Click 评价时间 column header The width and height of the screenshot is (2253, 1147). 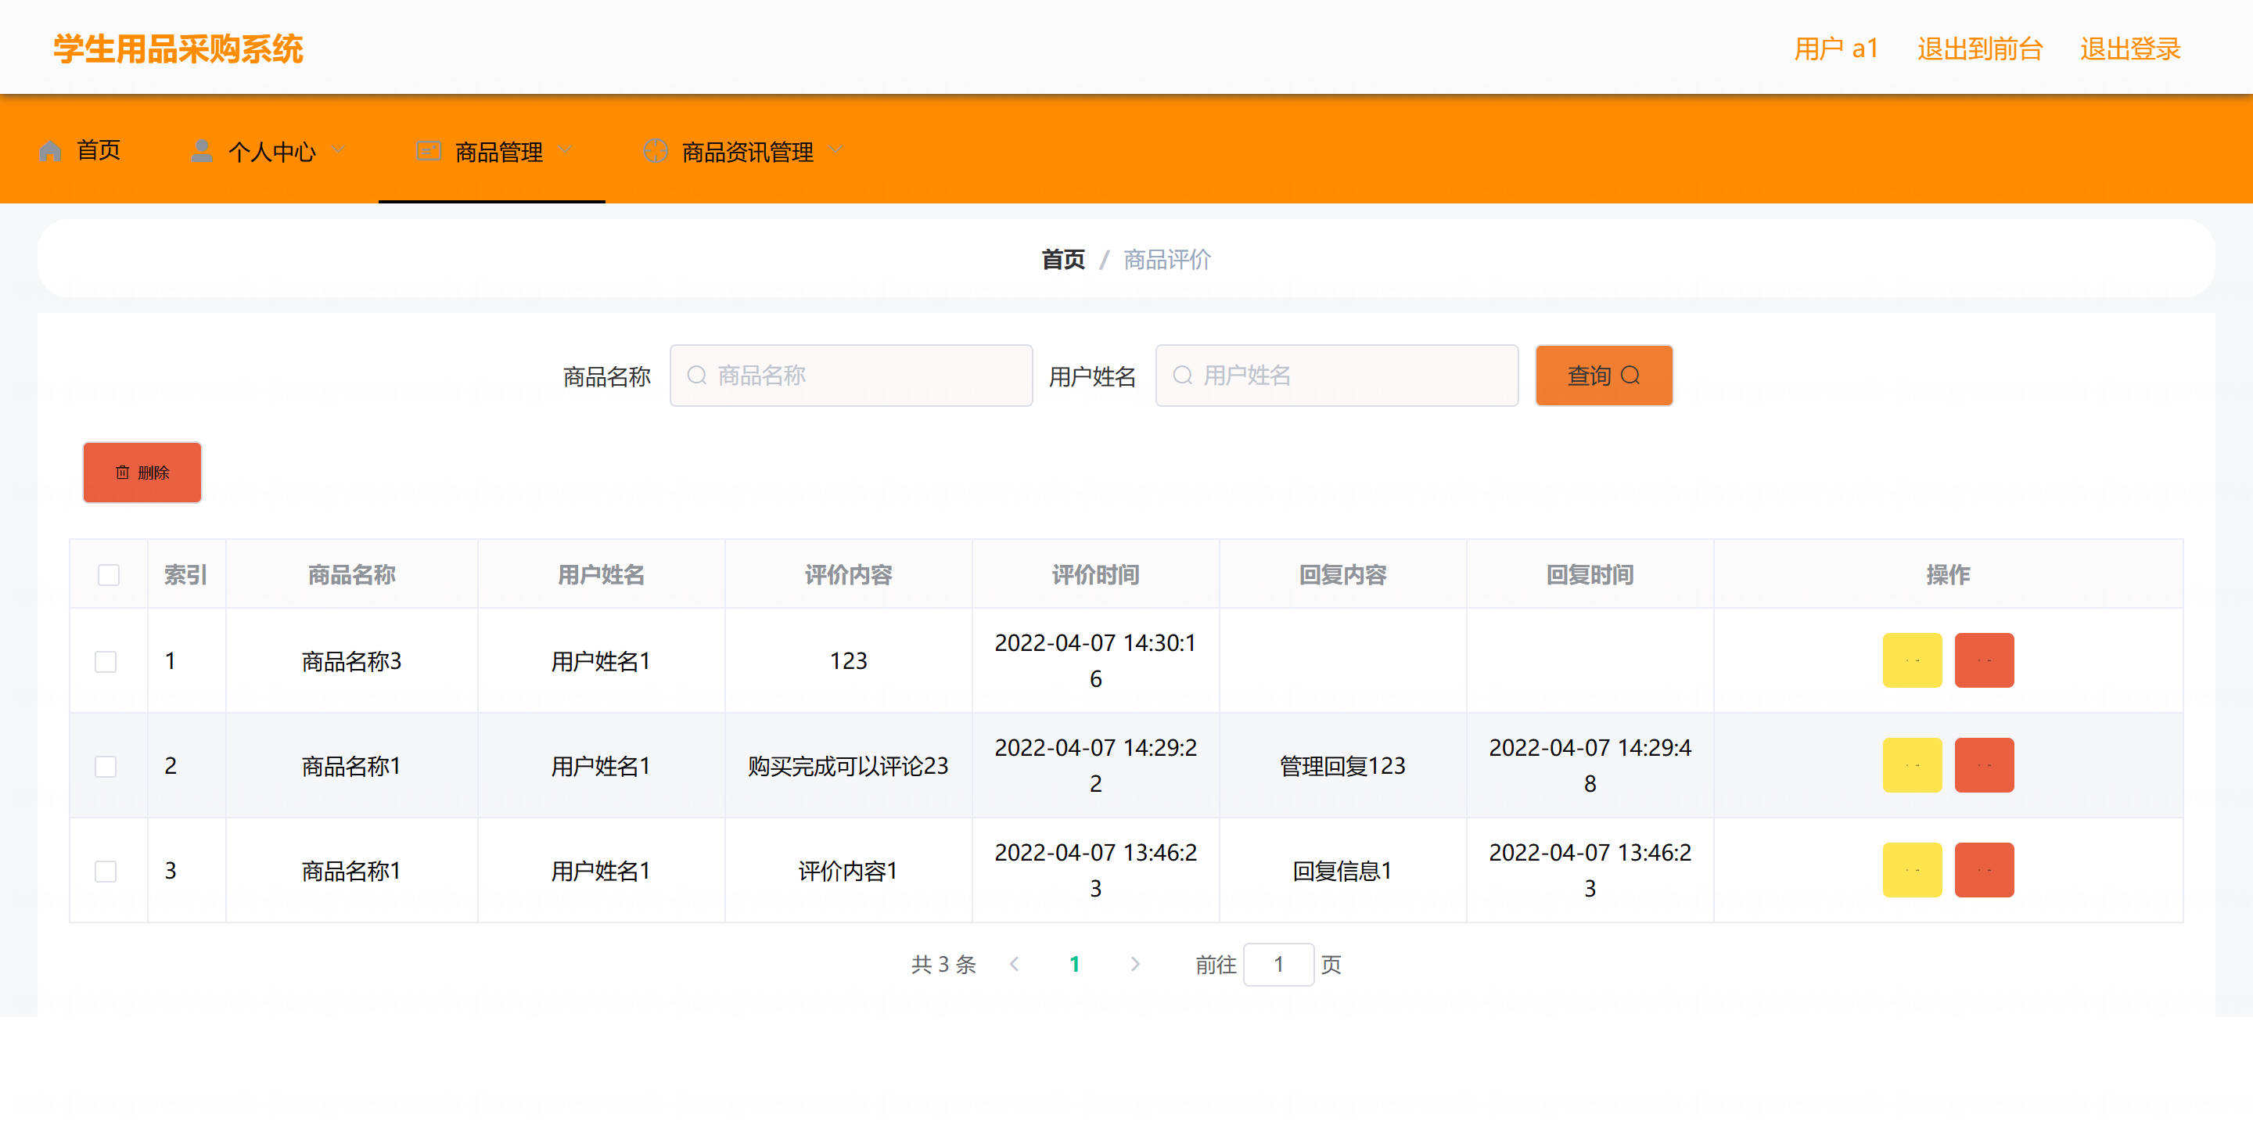[x=1095, y=575]
